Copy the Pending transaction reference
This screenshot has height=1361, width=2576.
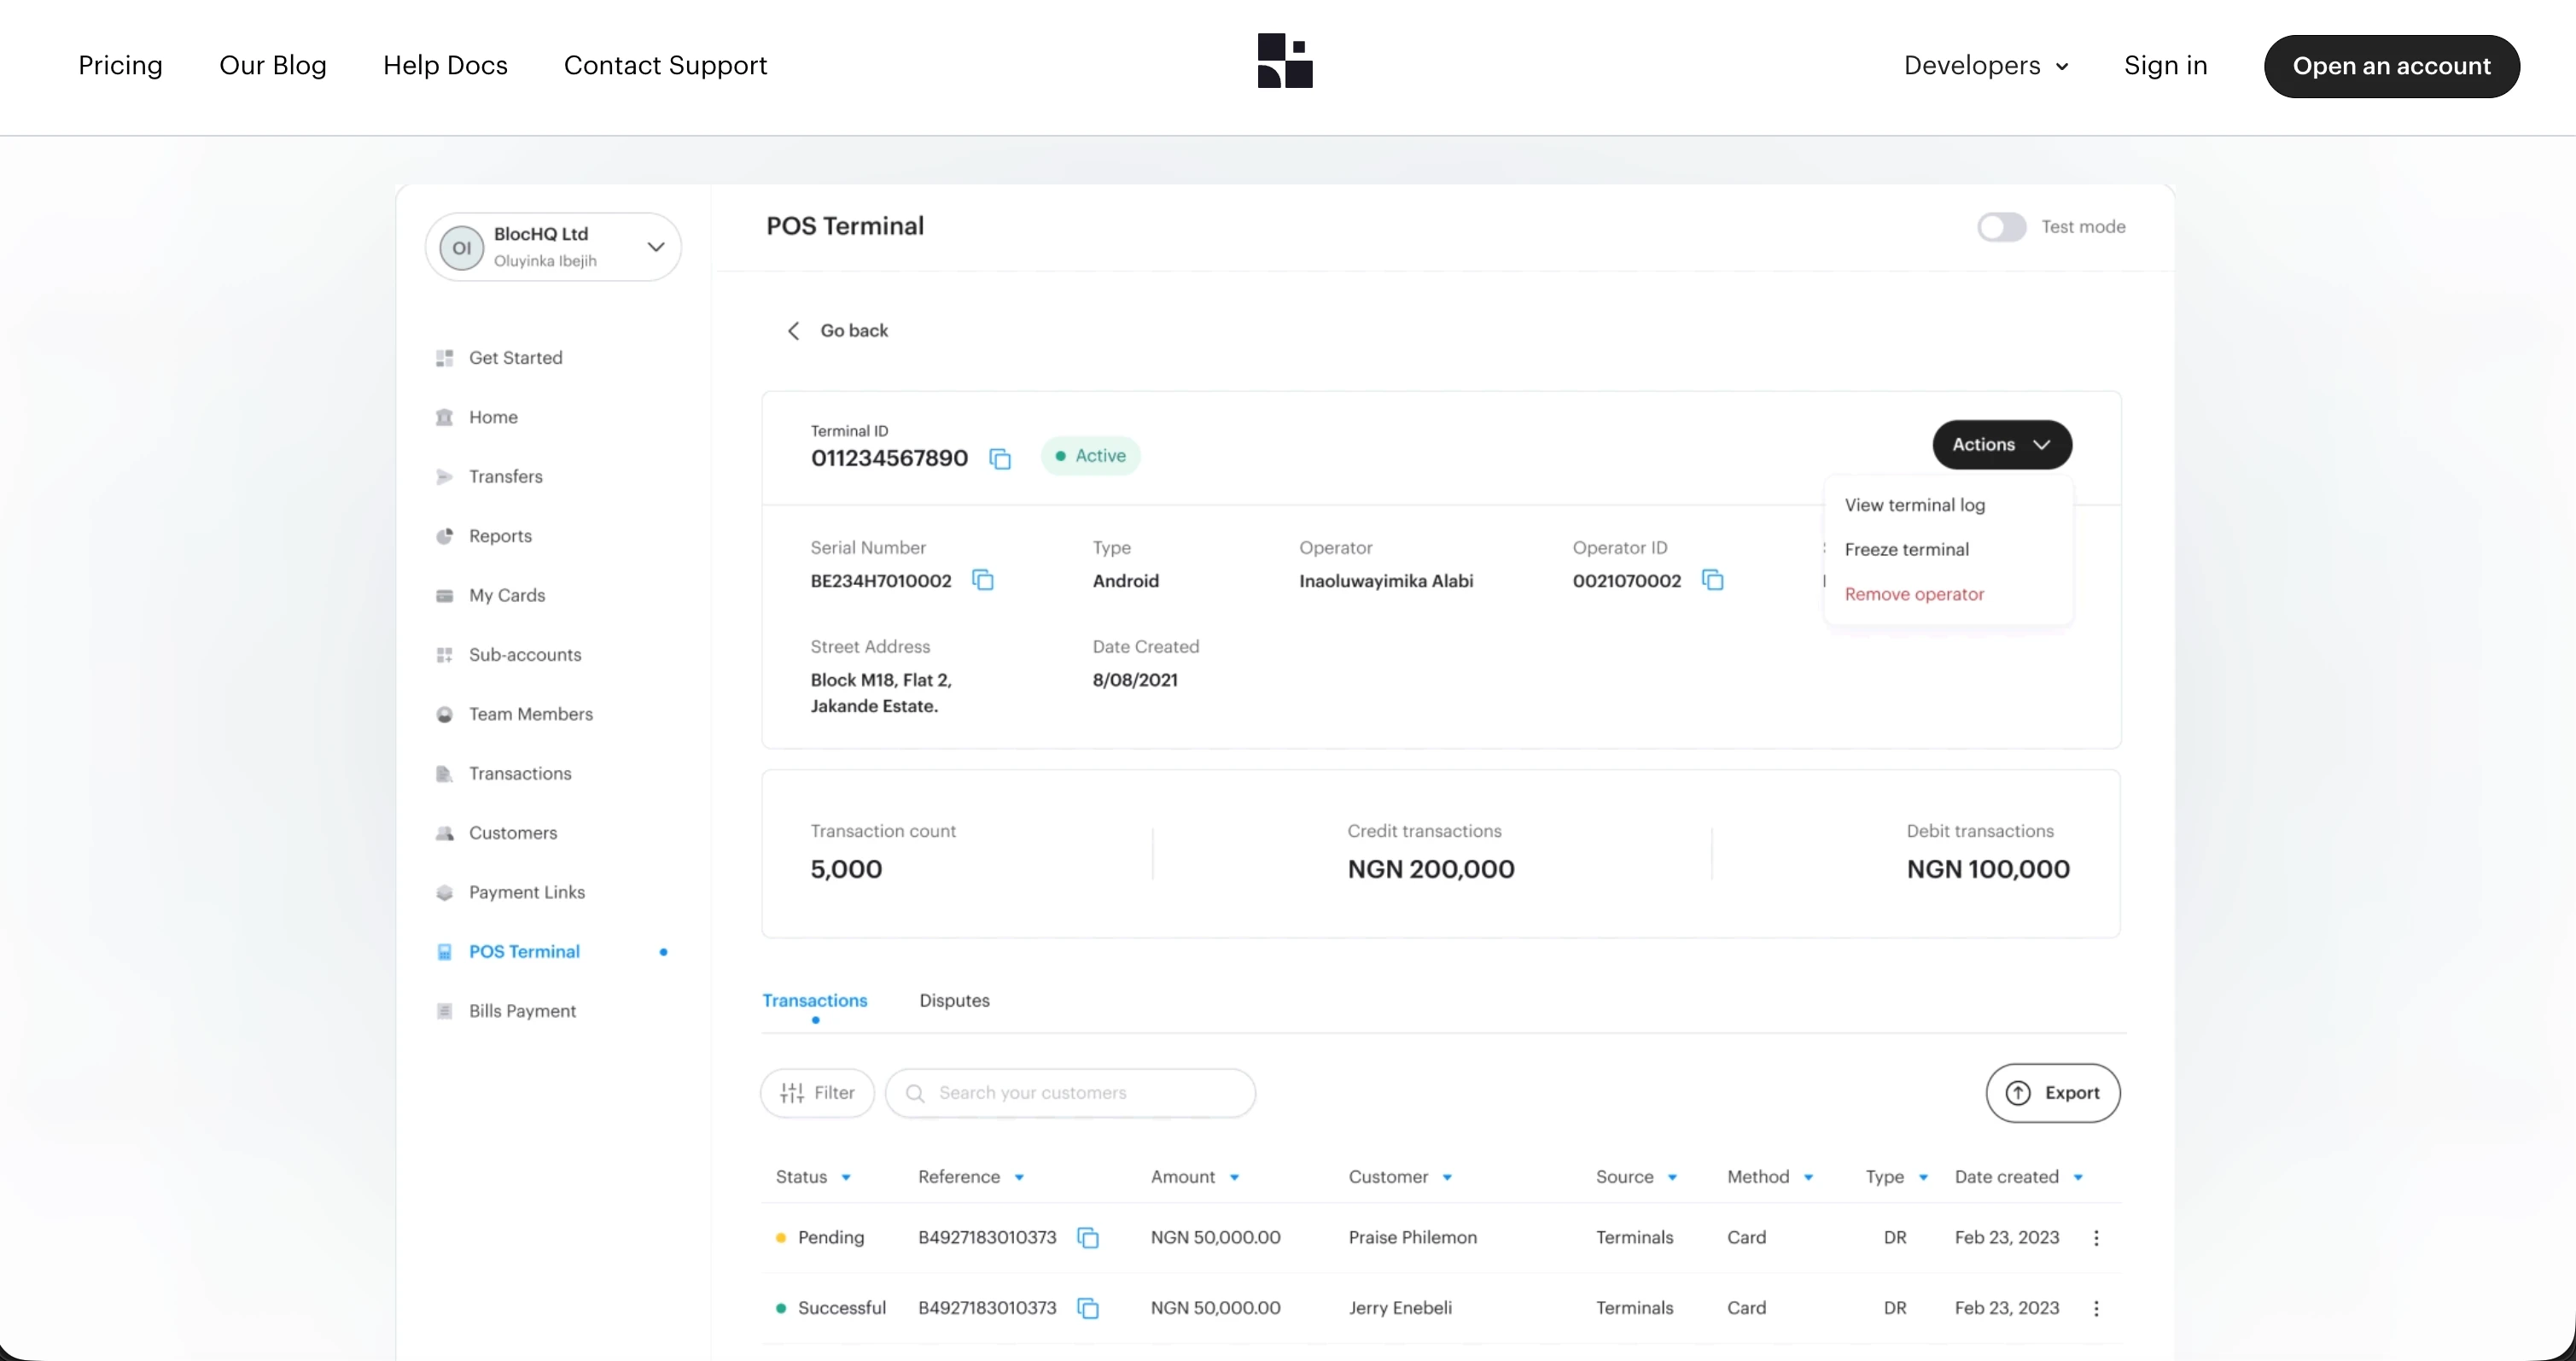(1087, 1238)
